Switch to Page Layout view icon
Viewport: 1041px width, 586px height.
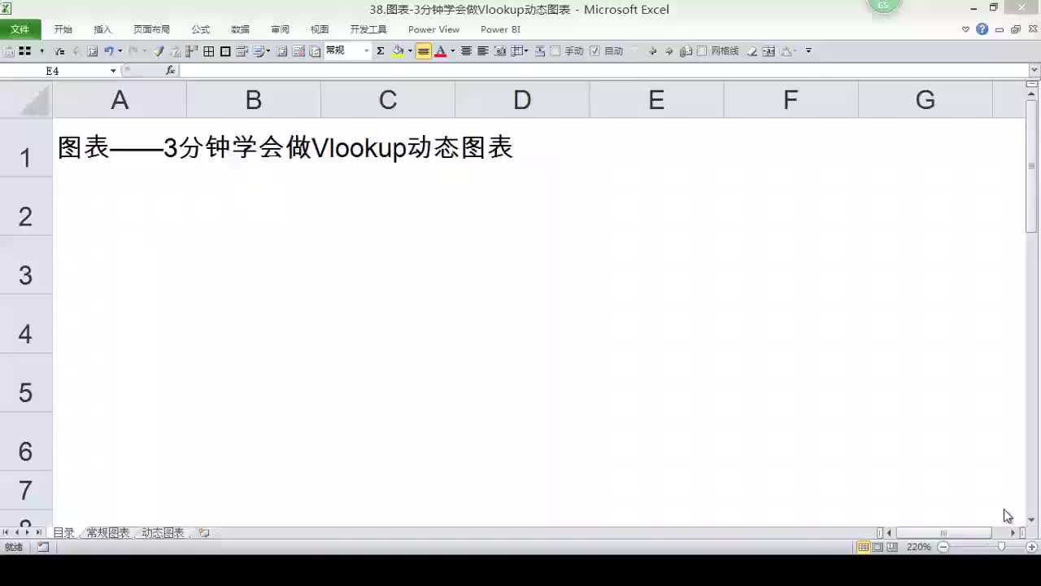pyautogui.click(x=878, y=547)
